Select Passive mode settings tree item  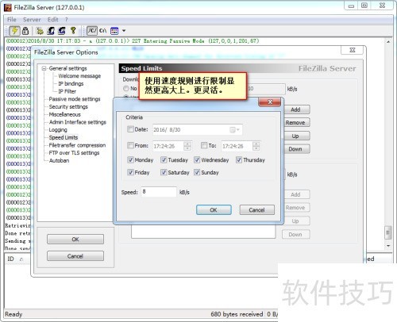click(75, 99)
